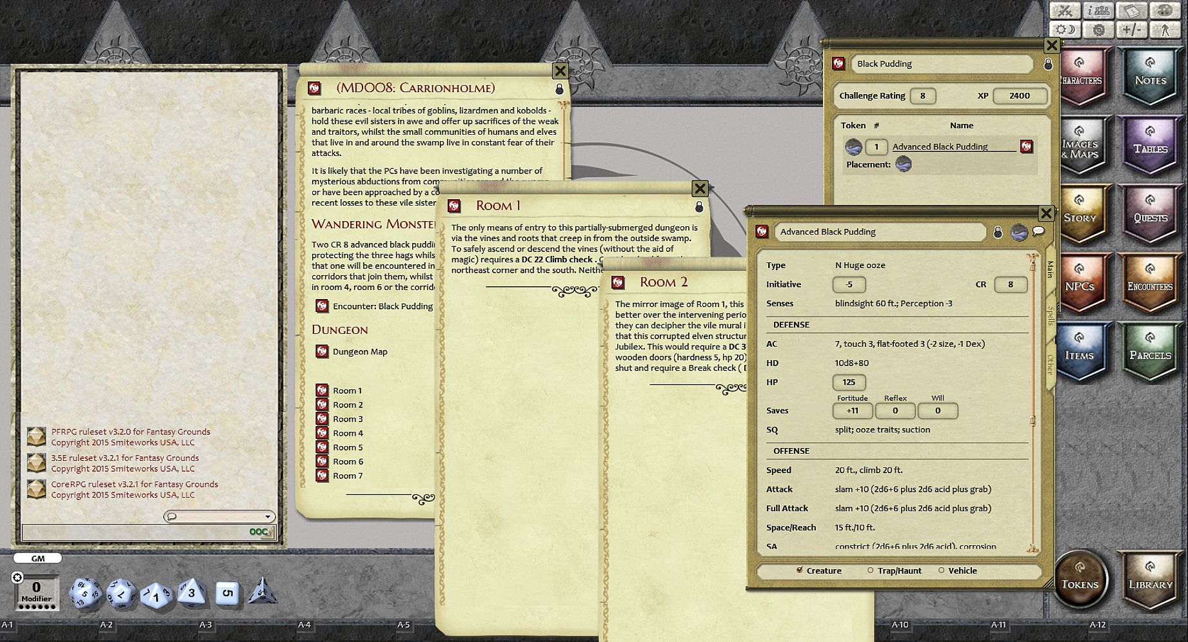The image size is (1188, 642).
Task: Switch to the Main tab of NPC sheet
Action: click(x=1051, y=269)
